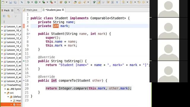Close the Pack explorer view

[x=12, y=10]
